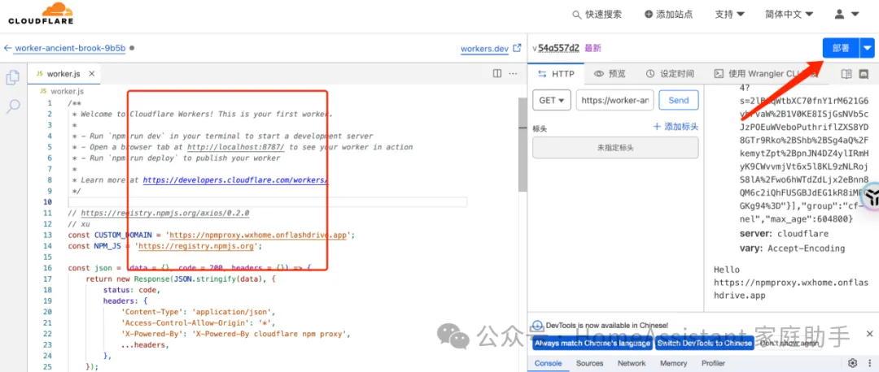Open the localhost:8787 link in code
The width and height of the screenshot is (879, 372).
(236, 147)
